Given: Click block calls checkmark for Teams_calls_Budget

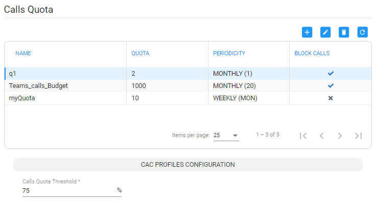Looking at the screenshot, I should pyautogui.click(x=331, y=85).
